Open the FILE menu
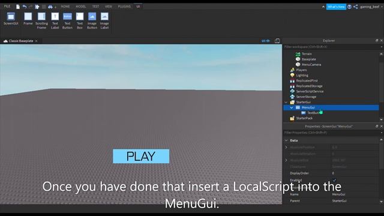The height and width of the screenshot is (216, 384). point(7,7)
